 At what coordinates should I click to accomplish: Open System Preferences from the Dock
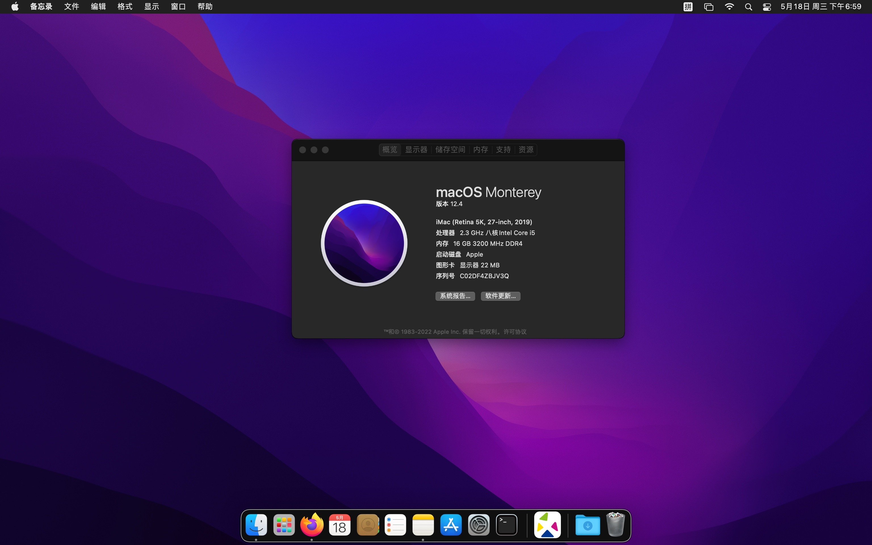tap(479, 525)
